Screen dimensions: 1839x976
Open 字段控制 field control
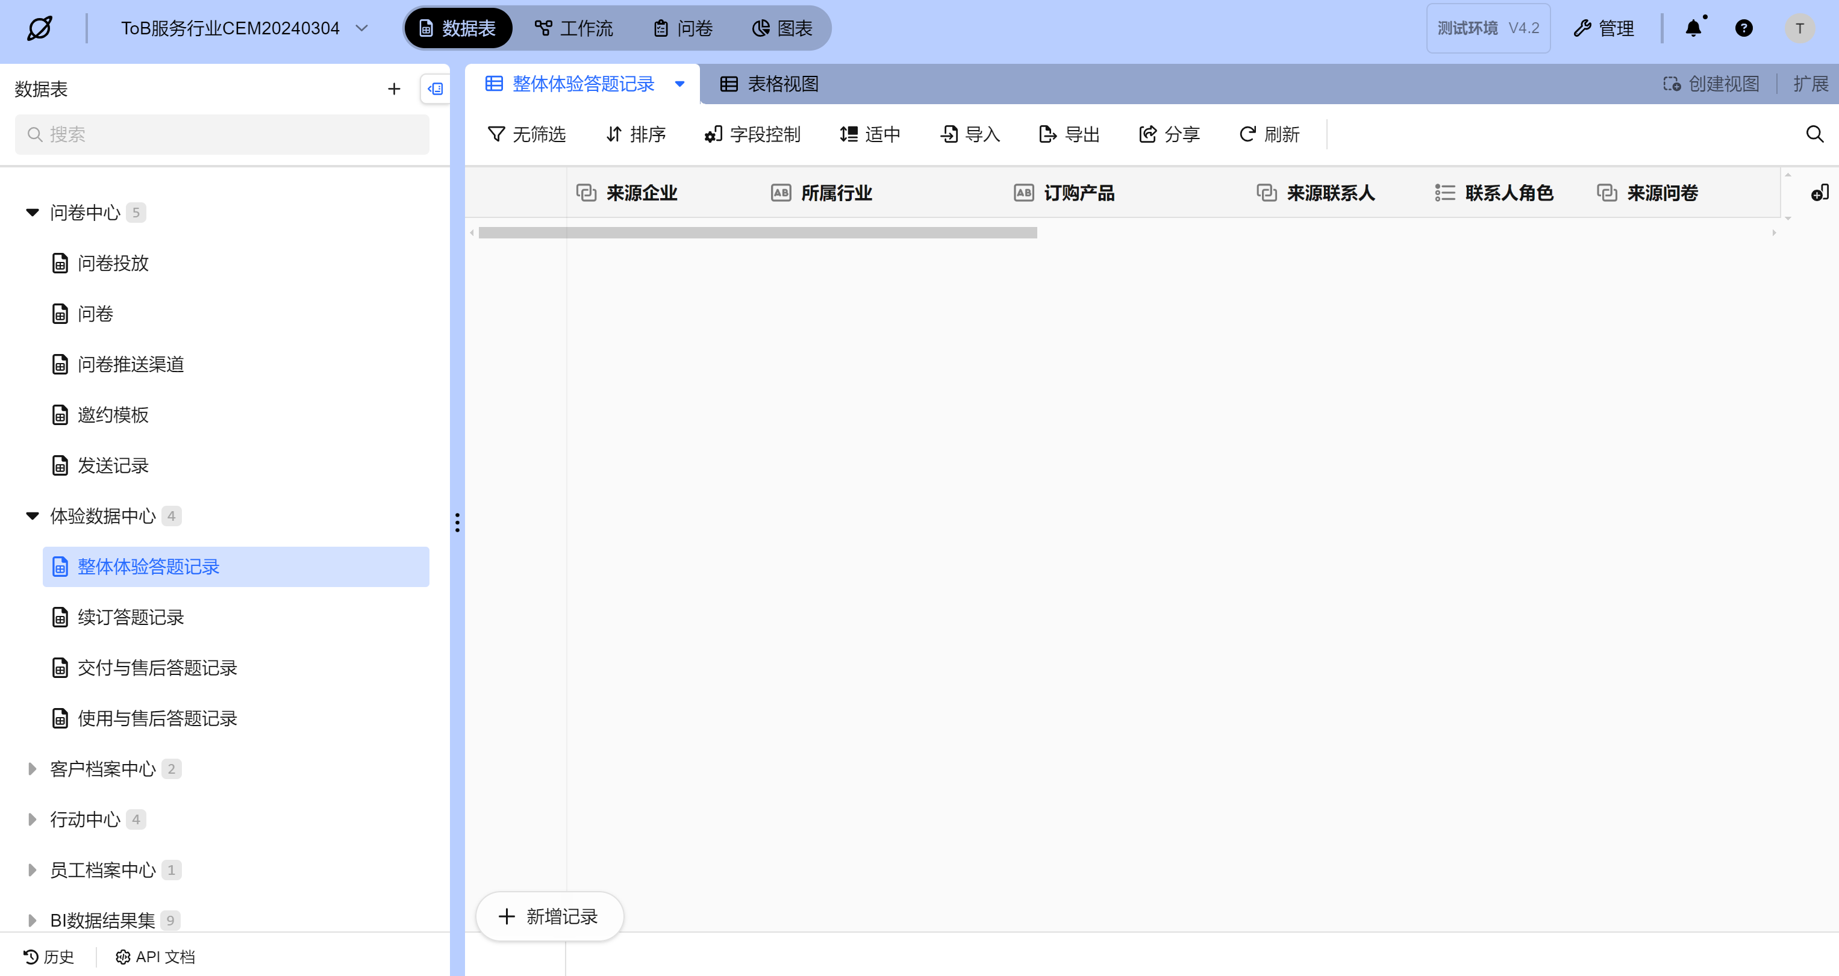coord(752,134)
